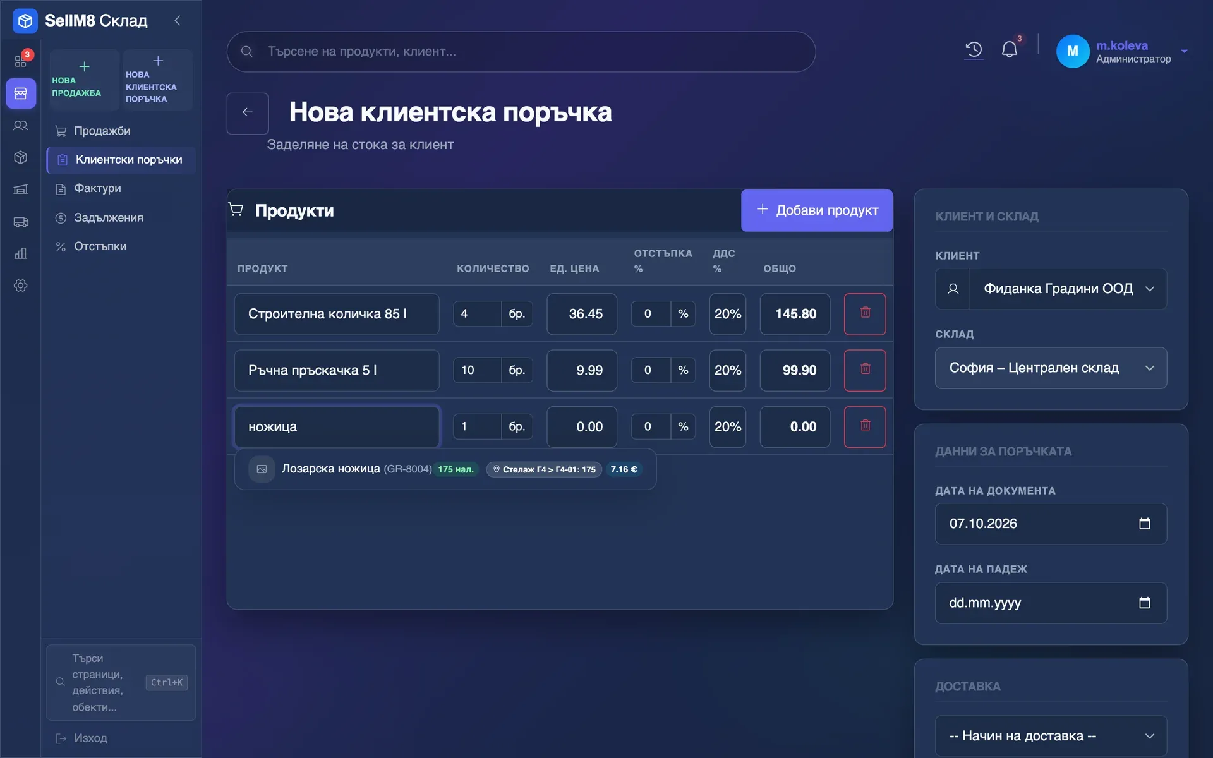Expand the Клиент dropdown Фиданка Градини ООД

click(x=1068, y=289)
